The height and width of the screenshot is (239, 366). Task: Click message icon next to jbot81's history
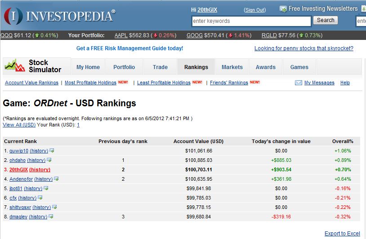46,188
